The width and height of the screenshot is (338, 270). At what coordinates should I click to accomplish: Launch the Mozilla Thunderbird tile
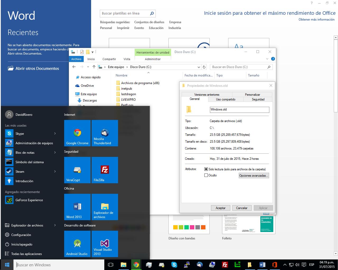pos(105,133)
